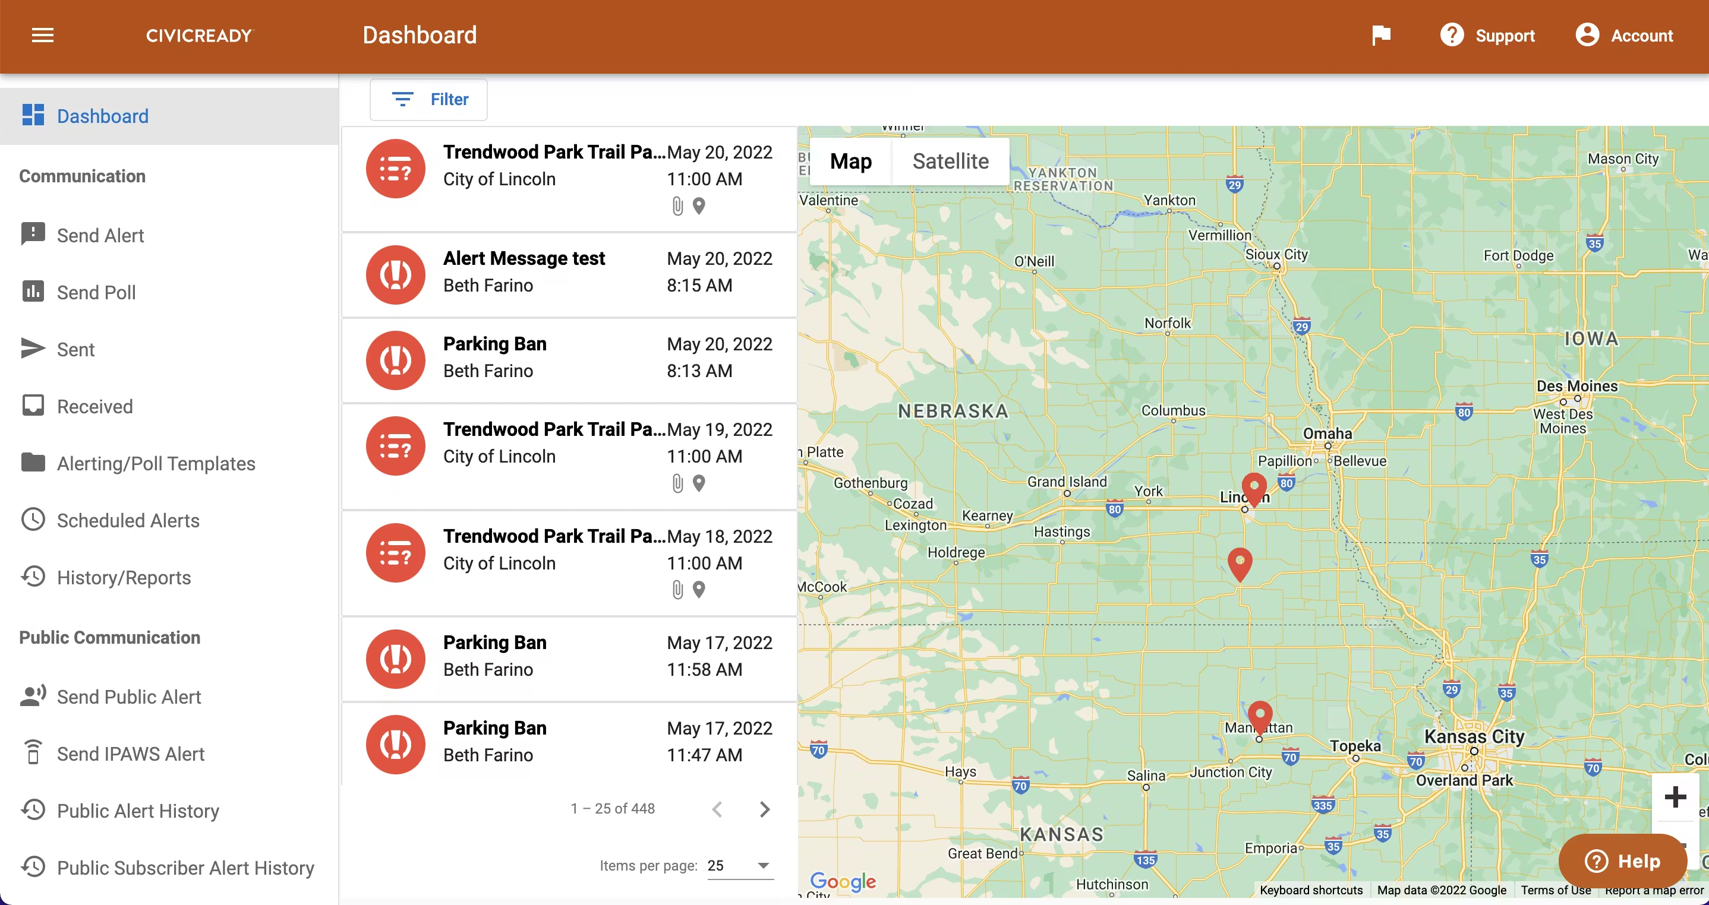This screenshot has width=1709, height=905.
Task: Select the Map view type
Action: [x=850, y=161]
